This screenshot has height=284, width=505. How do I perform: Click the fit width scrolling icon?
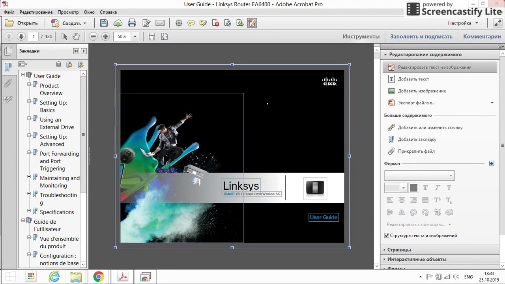[x=151, y=37]
